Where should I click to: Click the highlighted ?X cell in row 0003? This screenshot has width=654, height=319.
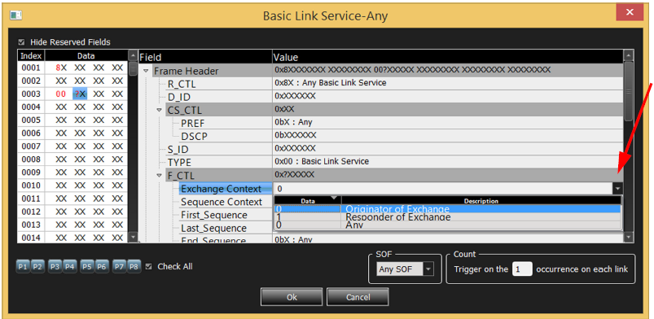80,94
